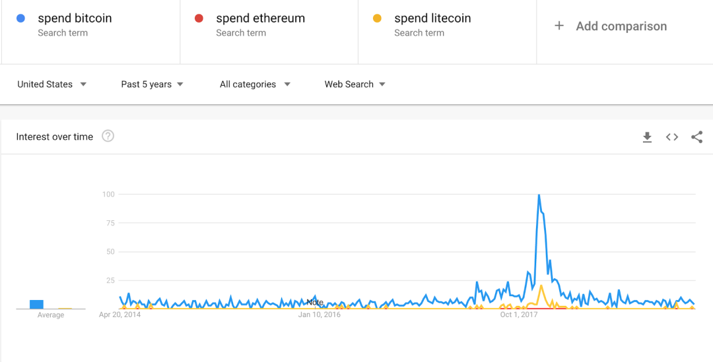
Task: Click the blue dot next to spend bitcoin
Action: 20,18
